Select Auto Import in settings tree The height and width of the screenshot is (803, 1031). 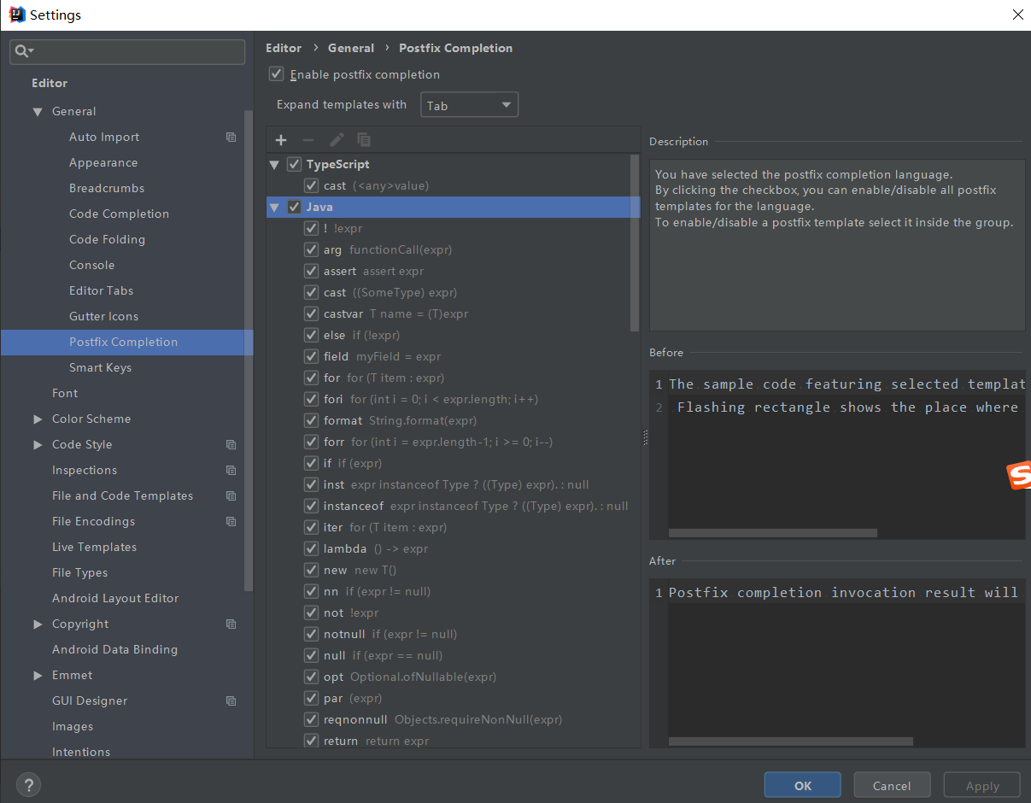coord(104,137)
